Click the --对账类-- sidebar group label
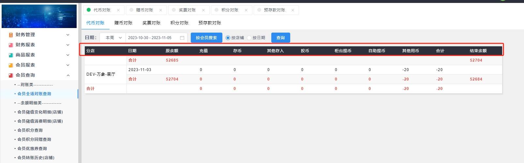Viewport: 524px width, 163px height. click(35, 85)
